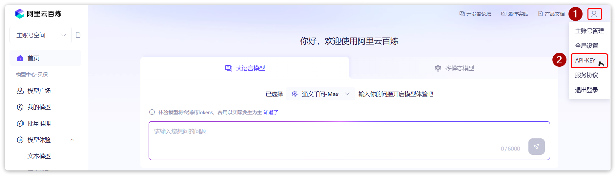Switch to the 大语言模型 tab
616x176 pixels.
tap(245, 68)
